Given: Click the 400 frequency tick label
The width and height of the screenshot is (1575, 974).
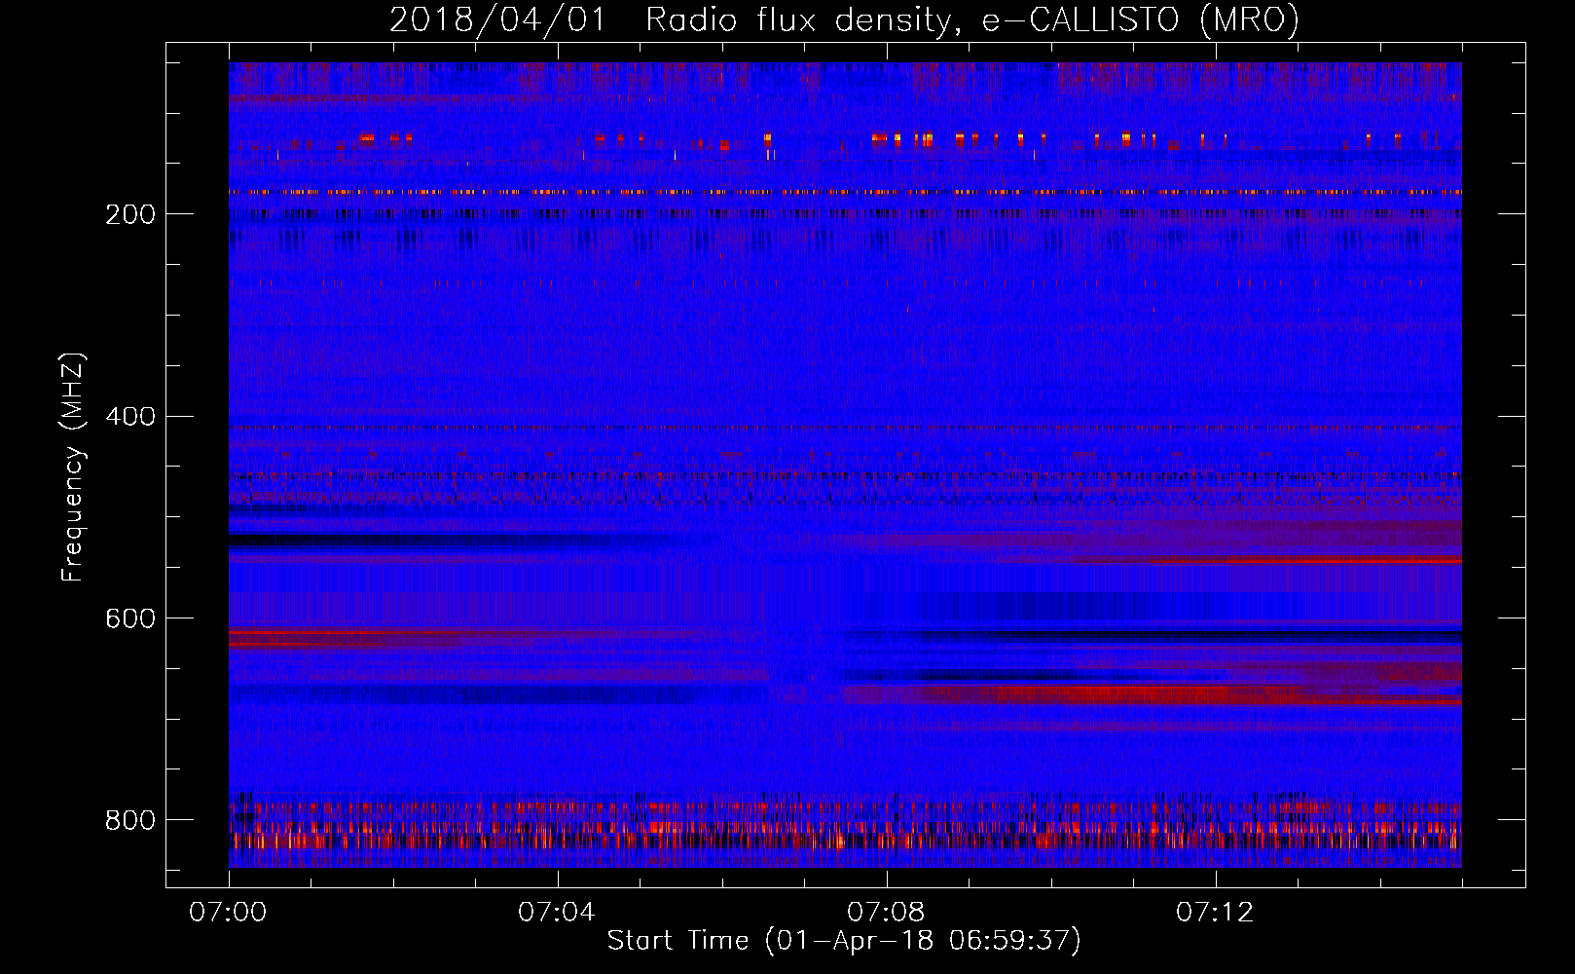Looking at the screenshot, I should (130, 417).
